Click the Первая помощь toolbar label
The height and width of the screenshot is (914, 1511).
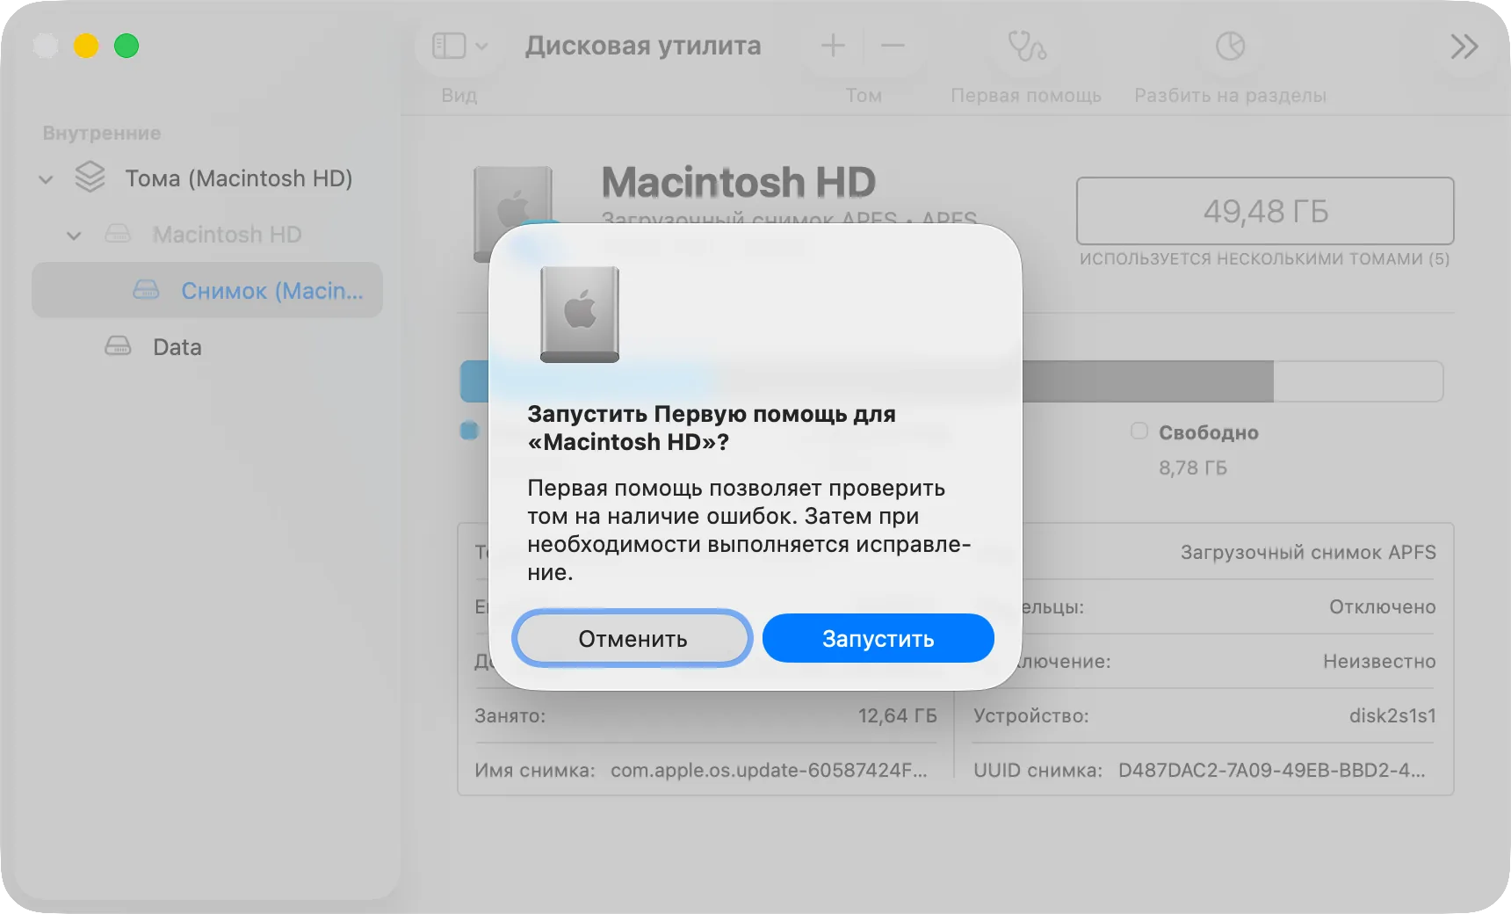tap(1026, 95)
